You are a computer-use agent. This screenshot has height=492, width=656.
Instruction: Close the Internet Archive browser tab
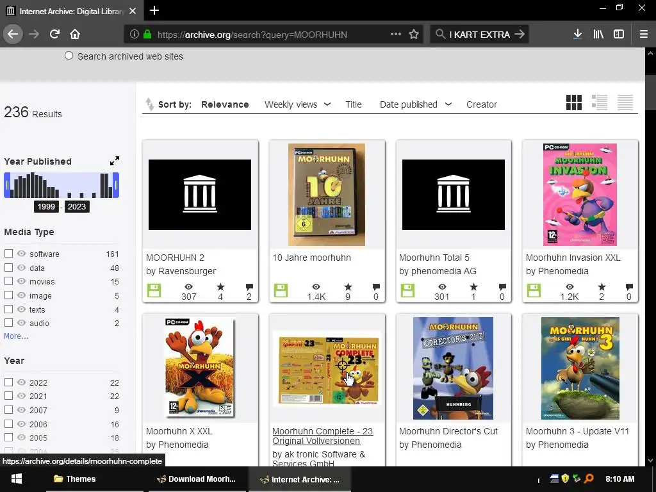click(x=133, y=11)
